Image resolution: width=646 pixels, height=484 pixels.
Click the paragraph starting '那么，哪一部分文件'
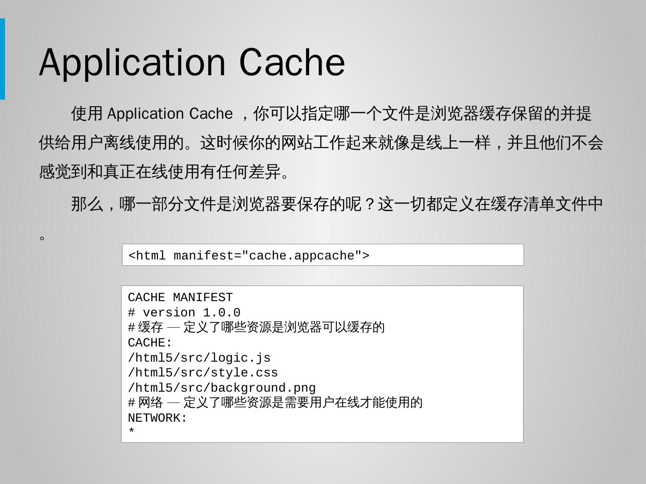[x=321, y=218]
